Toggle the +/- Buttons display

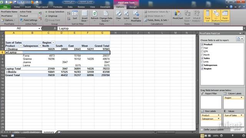(216, 16)
